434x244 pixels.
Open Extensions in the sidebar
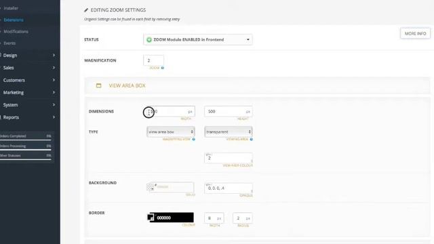click(14, 20)
